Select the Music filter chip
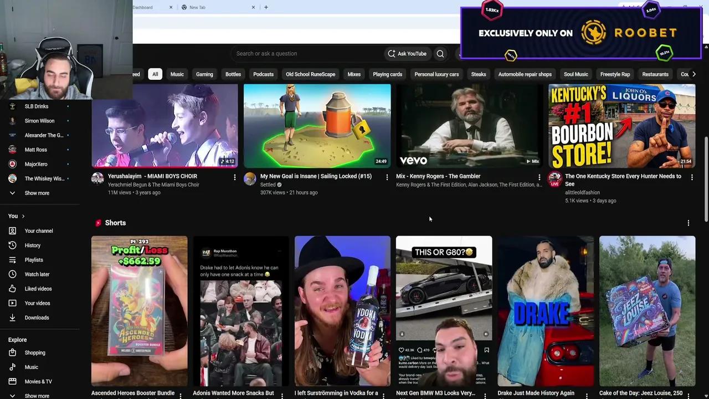Viewport: 709px width, 399px height. pyautogui.click(x=177, y=74)
